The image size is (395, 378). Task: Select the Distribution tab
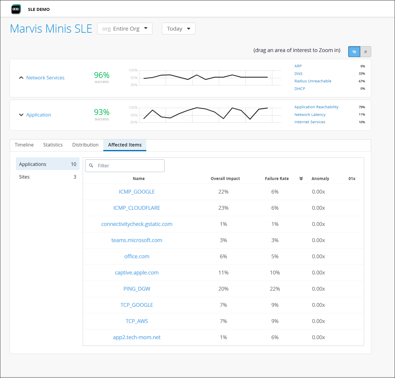click(85, 145)
